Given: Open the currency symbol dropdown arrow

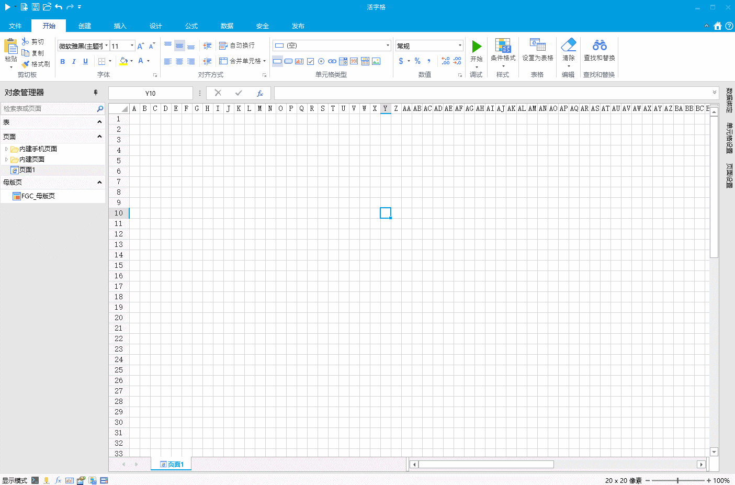Looking at the screenshot, I should [x=409, y=61].
